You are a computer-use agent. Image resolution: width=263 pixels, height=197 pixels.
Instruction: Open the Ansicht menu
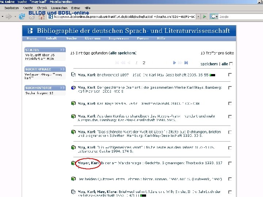28,8
